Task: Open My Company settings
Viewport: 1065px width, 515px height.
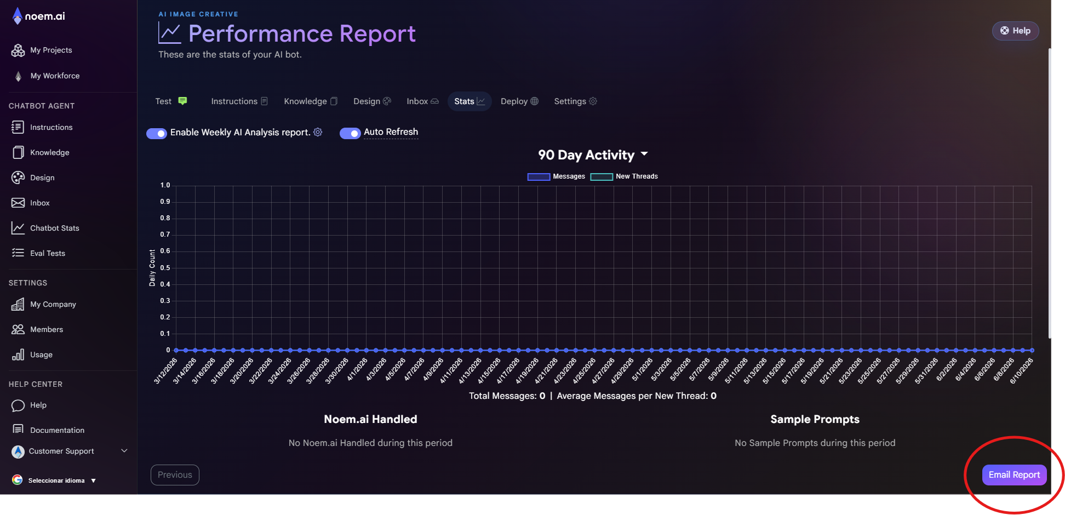Action: coord(44,304)
